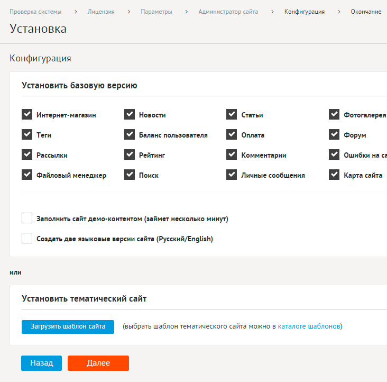Toggle the Статьи checkbox

click(232, 114)
